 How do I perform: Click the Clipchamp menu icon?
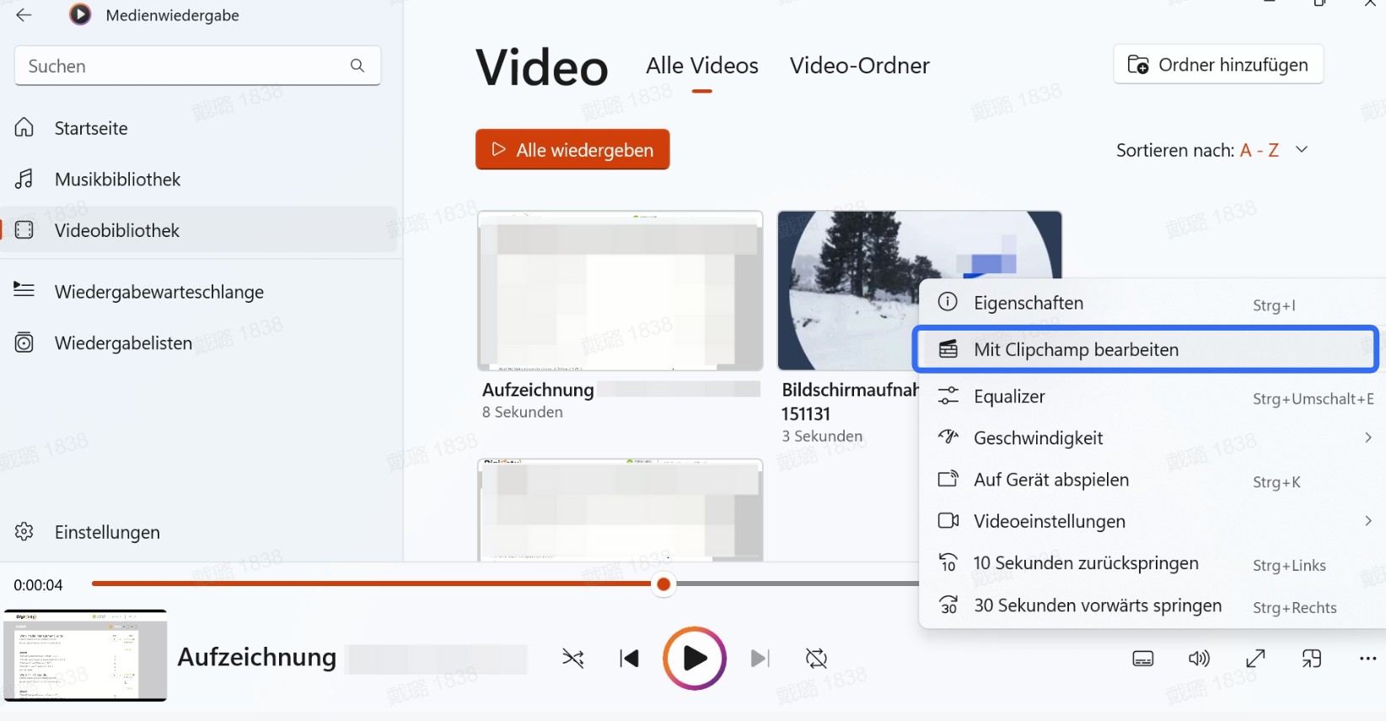(x=948, y=348)
